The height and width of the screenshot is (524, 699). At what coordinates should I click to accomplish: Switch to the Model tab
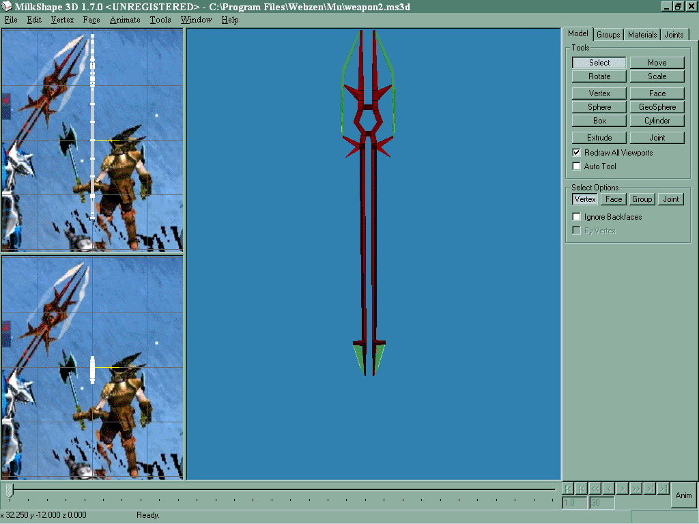pyautogui.click(x=578, y=33)
